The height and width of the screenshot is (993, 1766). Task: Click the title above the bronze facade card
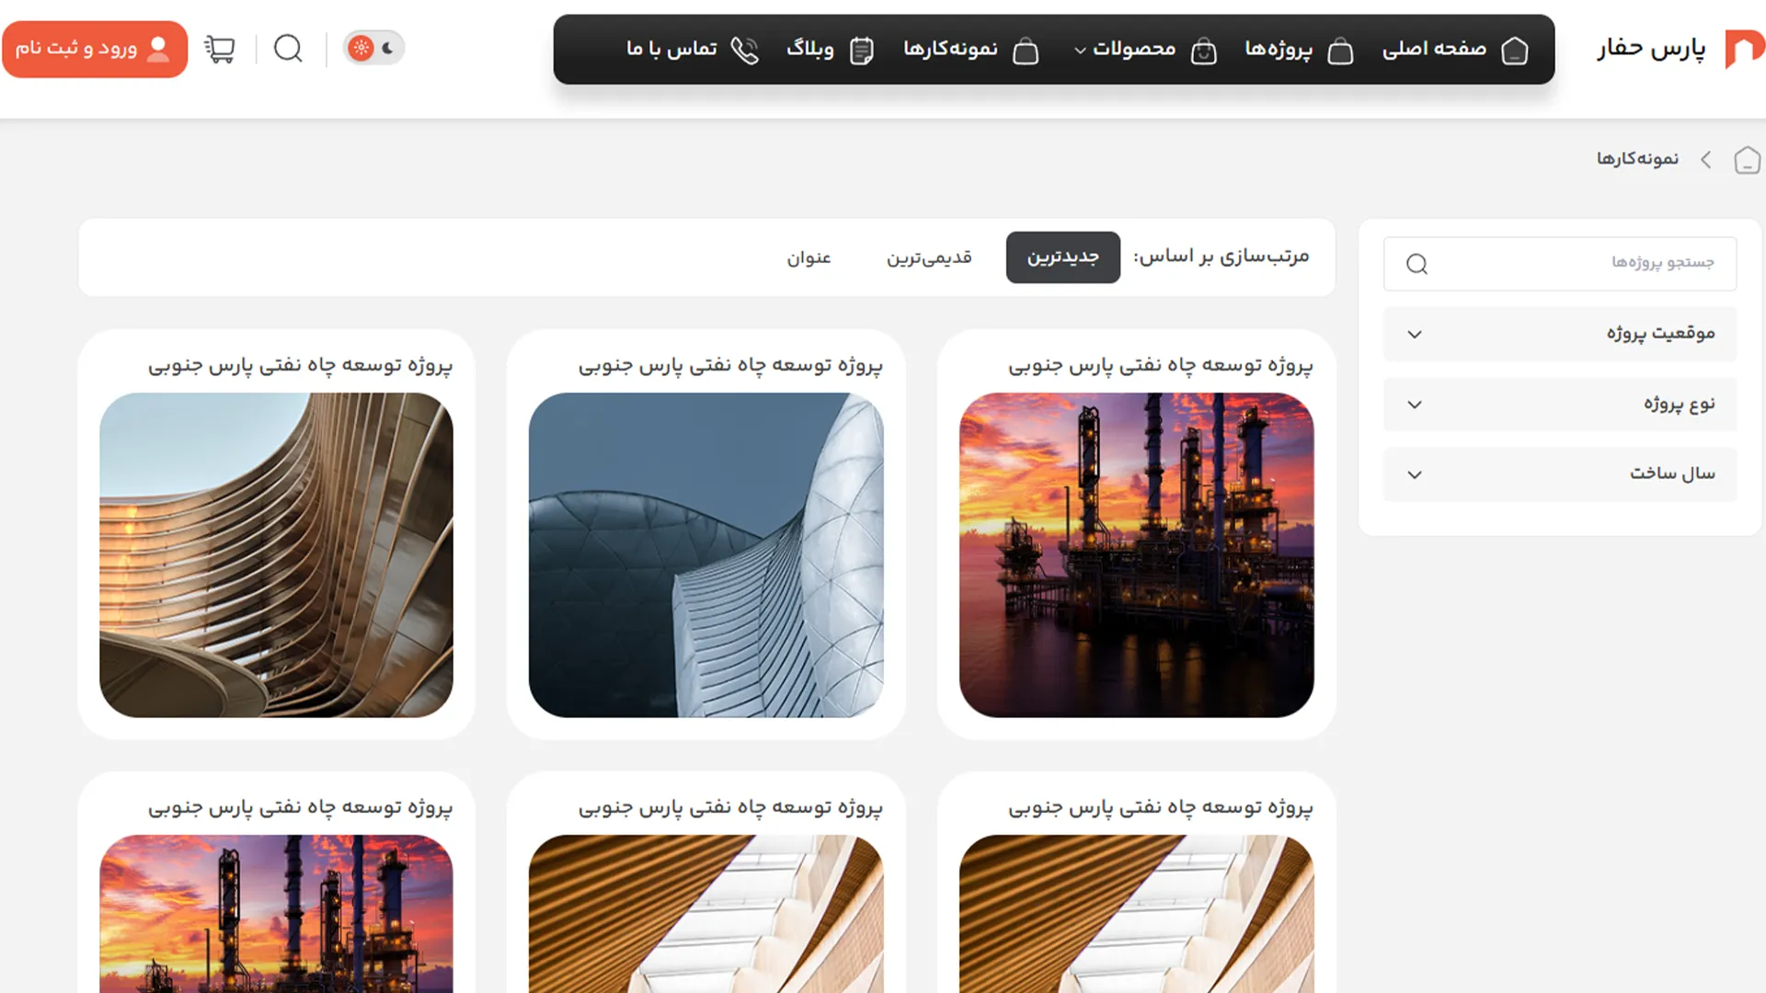click(300, 365)
